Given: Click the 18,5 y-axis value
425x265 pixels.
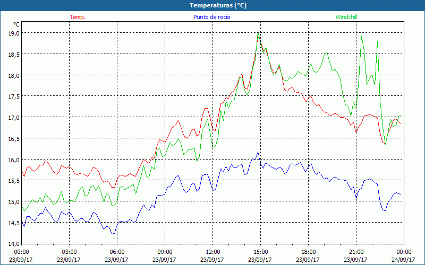Looking at the screenshot, I should (14, 55).
